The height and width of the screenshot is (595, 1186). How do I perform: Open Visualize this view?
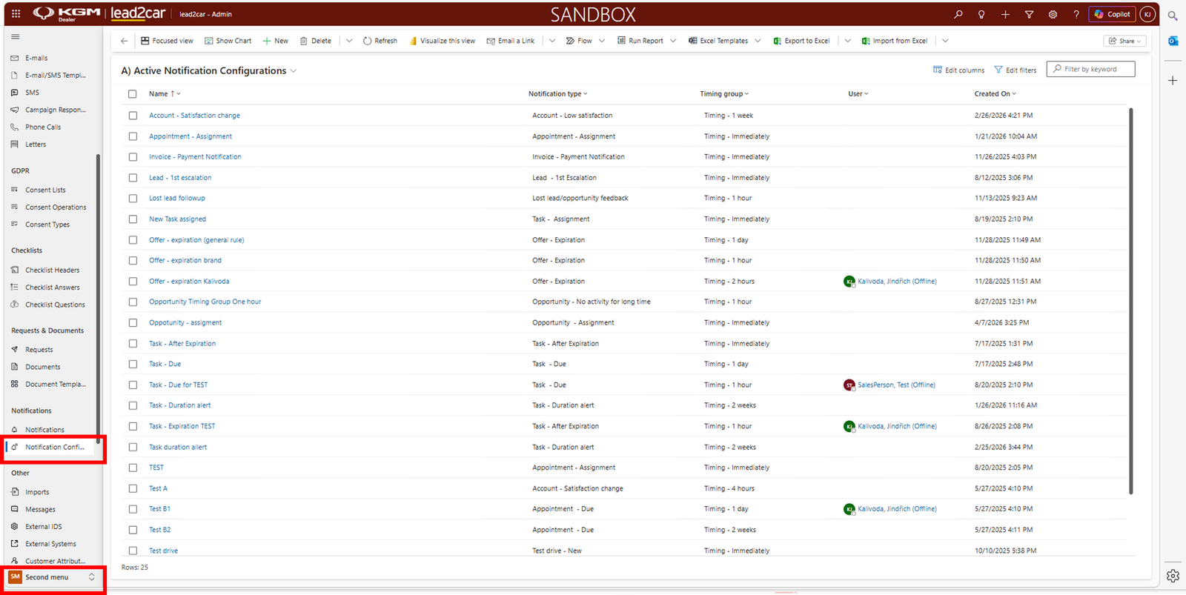[x=443, y=41]
